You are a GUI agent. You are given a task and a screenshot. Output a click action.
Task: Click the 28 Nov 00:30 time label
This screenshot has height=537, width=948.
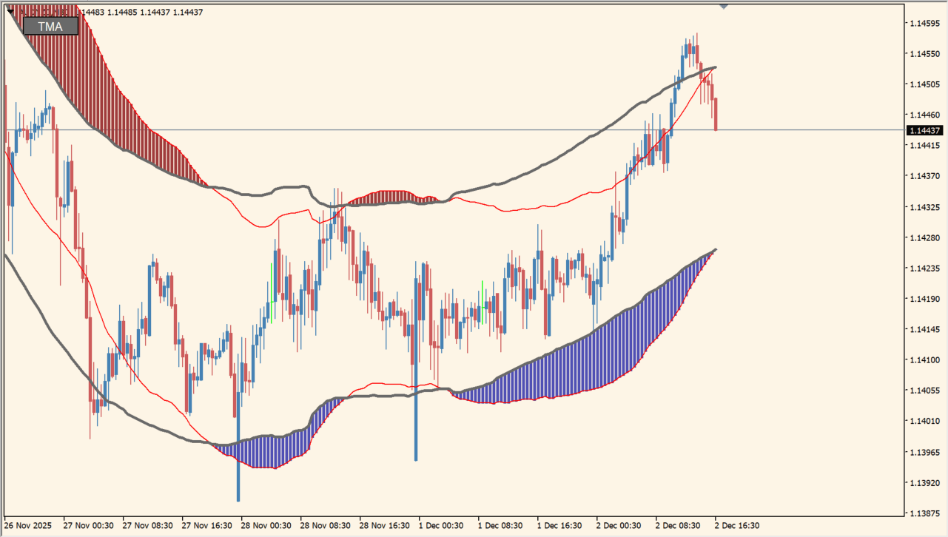pyautogui.click(x=266, y=525)
